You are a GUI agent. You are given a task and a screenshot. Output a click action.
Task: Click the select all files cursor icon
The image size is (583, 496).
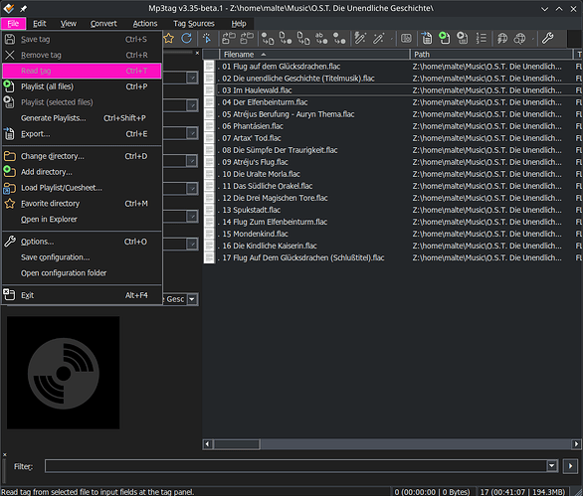(x=206, y=38)
